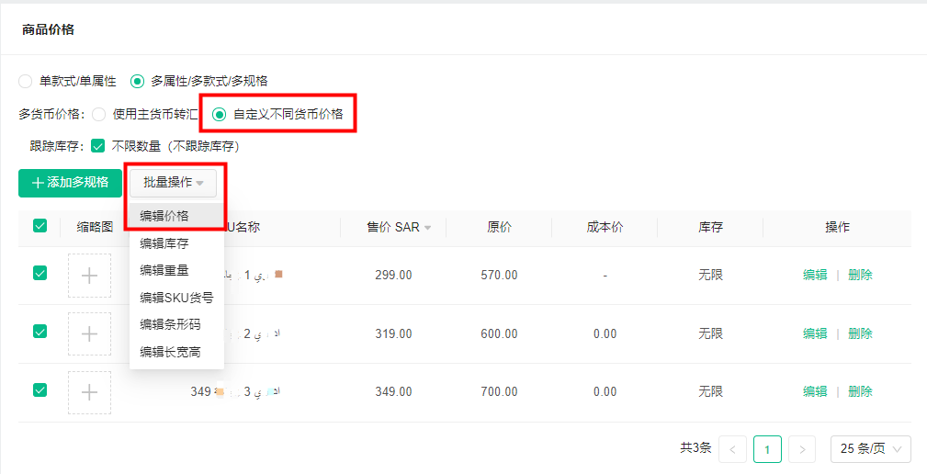Add thumbnail image for the 319.00 row
The image size is (927, 474).
point(89,334)
